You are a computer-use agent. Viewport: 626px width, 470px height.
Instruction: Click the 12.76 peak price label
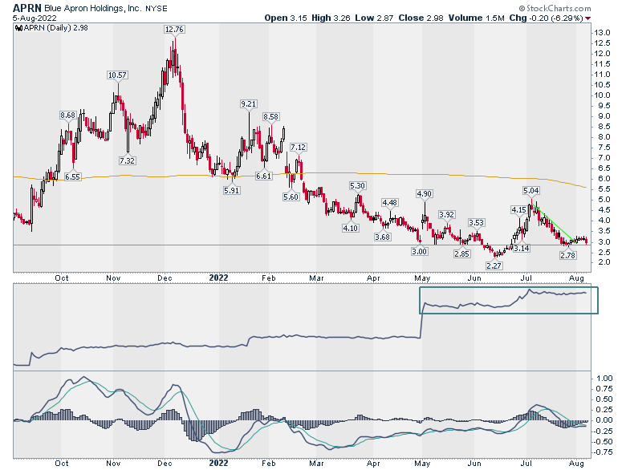[x=174, y=30]
